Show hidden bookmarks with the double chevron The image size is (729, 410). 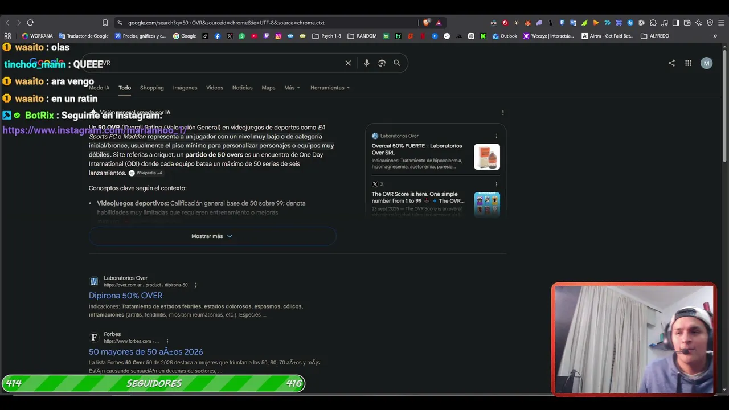pos(715,36)
